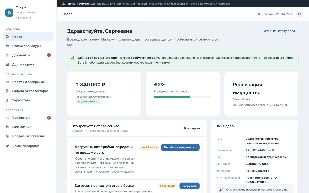Click the leaf icon in green notice
Image resolution: width=309 pixels, height=193 pixels.
[73, 58]
